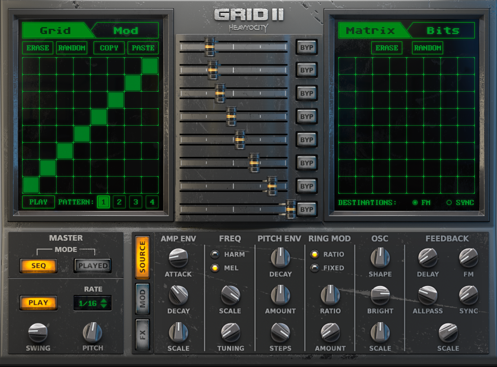Click the Feedback FM knob
The width and height of the screenshot is (497, 367).
coord(468,258)
